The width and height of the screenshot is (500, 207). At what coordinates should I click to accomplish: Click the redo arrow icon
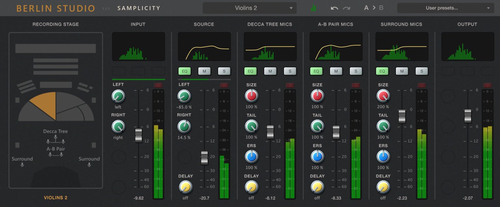pos(346,8)
